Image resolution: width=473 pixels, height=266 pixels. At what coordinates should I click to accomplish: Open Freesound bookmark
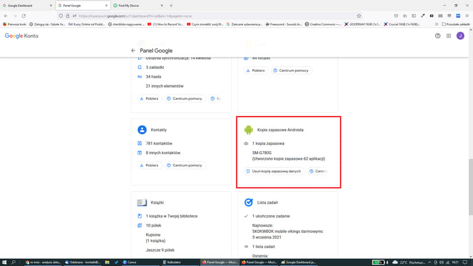(x=284, y=24)
